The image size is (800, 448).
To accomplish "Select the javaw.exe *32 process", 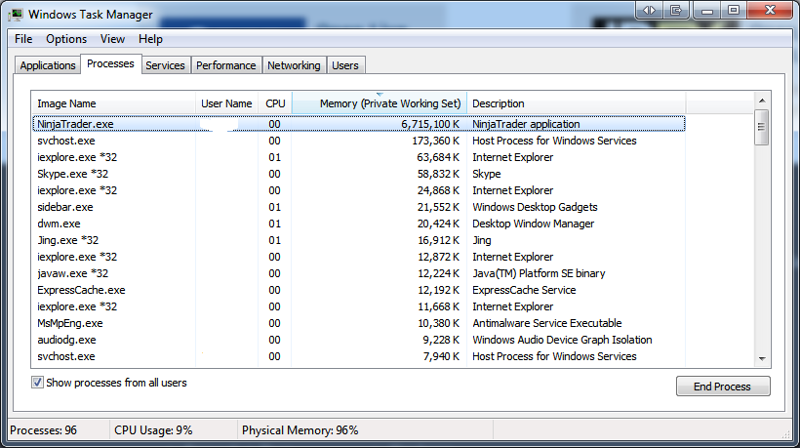I will tap(359, 273).
